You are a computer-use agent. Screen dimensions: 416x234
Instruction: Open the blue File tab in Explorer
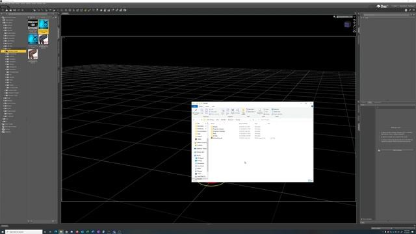[x=194, y=107]
